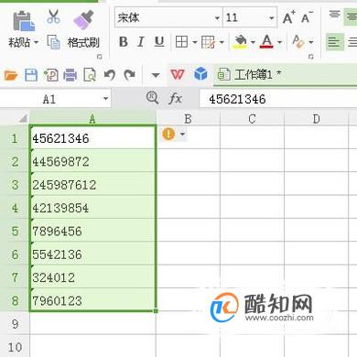357x357 pixels.
Task: Select the Format Painter brush
Action: click(x=83, y=19)
